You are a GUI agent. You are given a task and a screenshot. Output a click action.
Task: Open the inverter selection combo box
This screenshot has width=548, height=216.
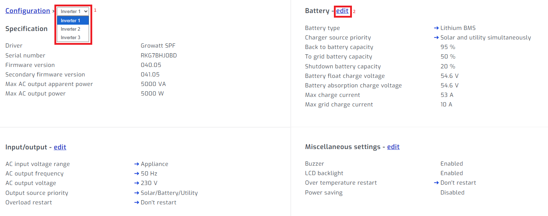72,11
